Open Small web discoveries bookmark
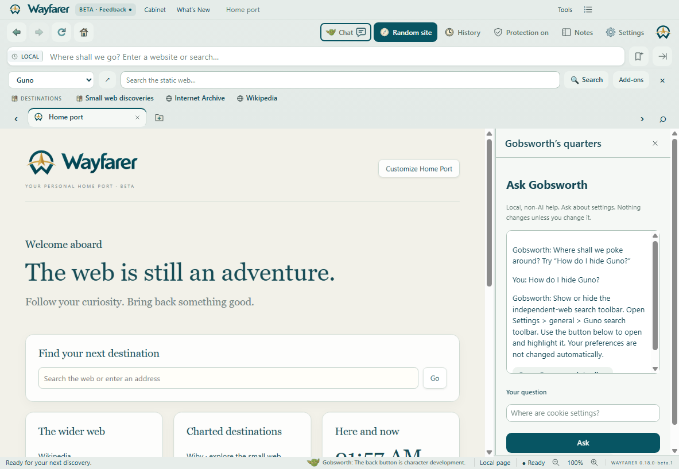This screenshot has width=679, height=469. click(115, 98)
